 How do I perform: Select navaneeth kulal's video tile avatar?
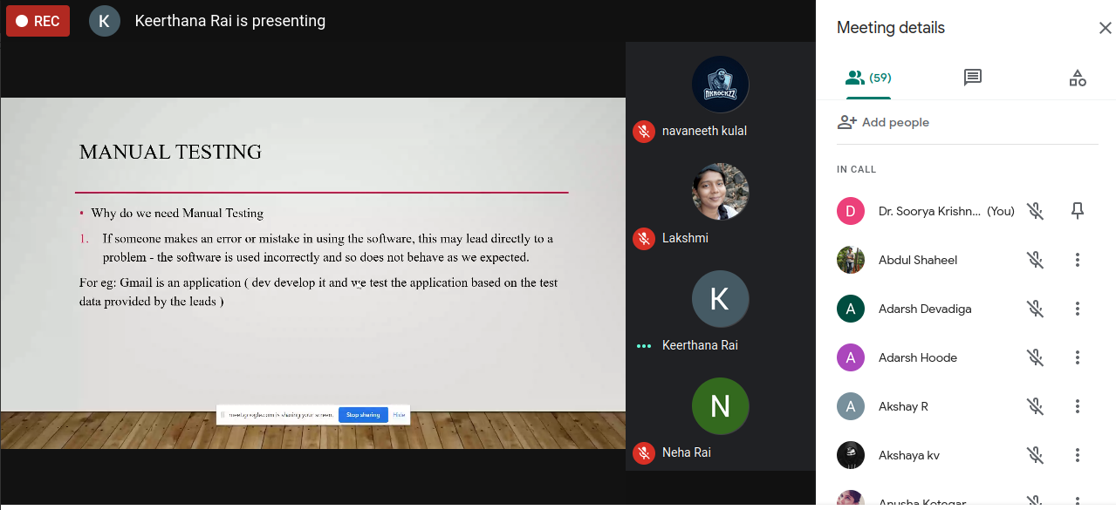pyautogui.click(x=720, y=85)
